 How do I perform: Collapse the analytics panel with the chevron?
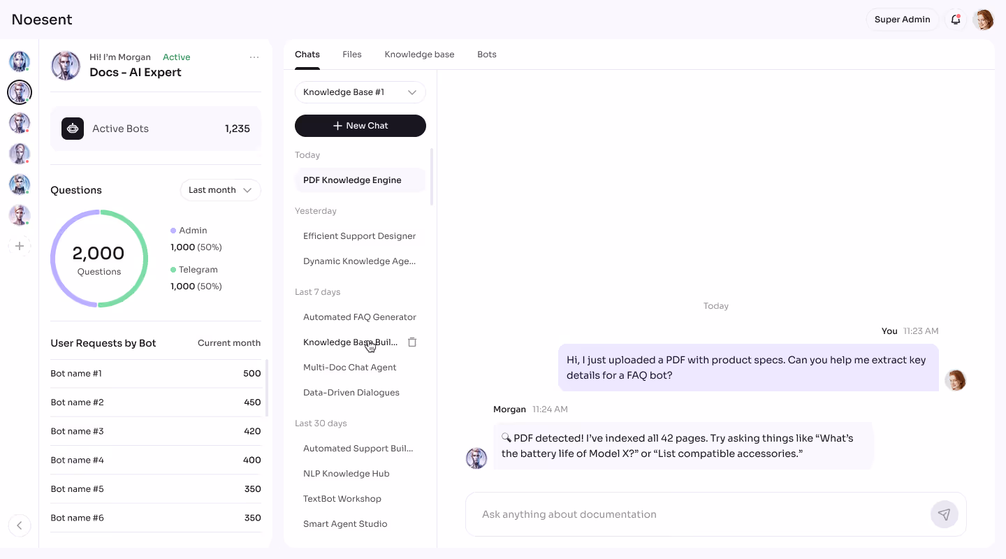pos(19,525)
